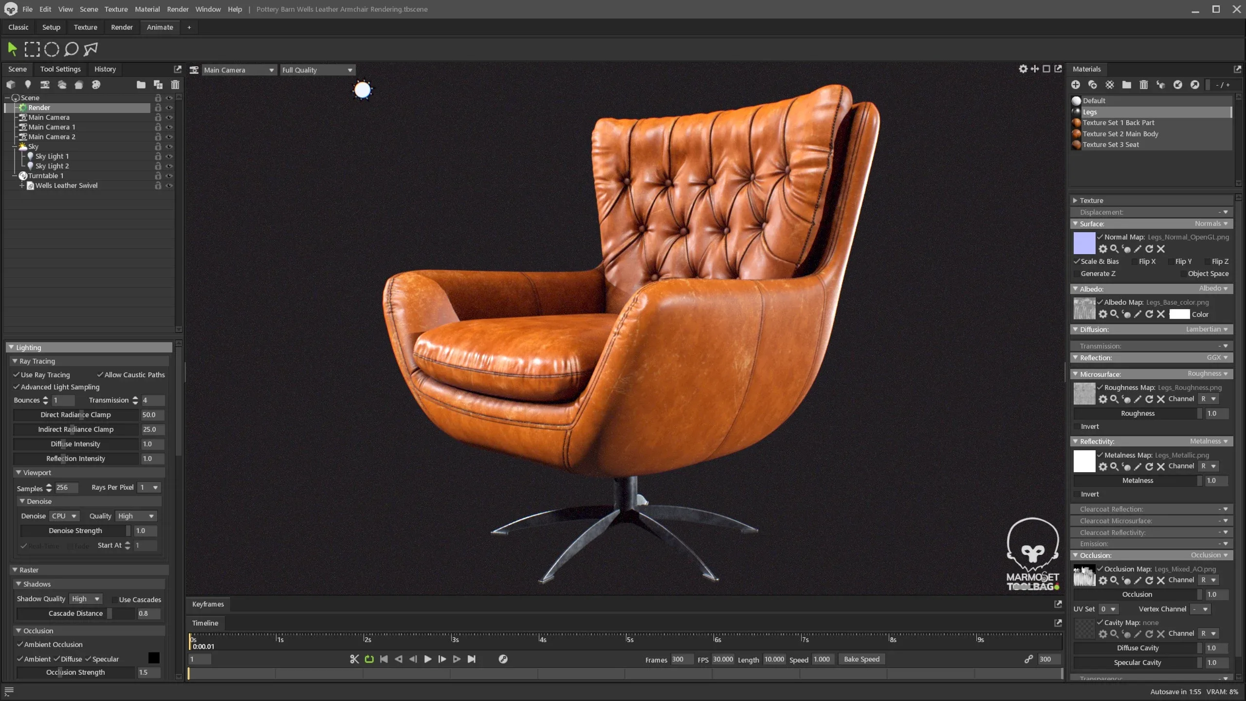1246x701 pixels.
Task: Uncheck Allow Caustic Paths
Action: coord(101,375)
